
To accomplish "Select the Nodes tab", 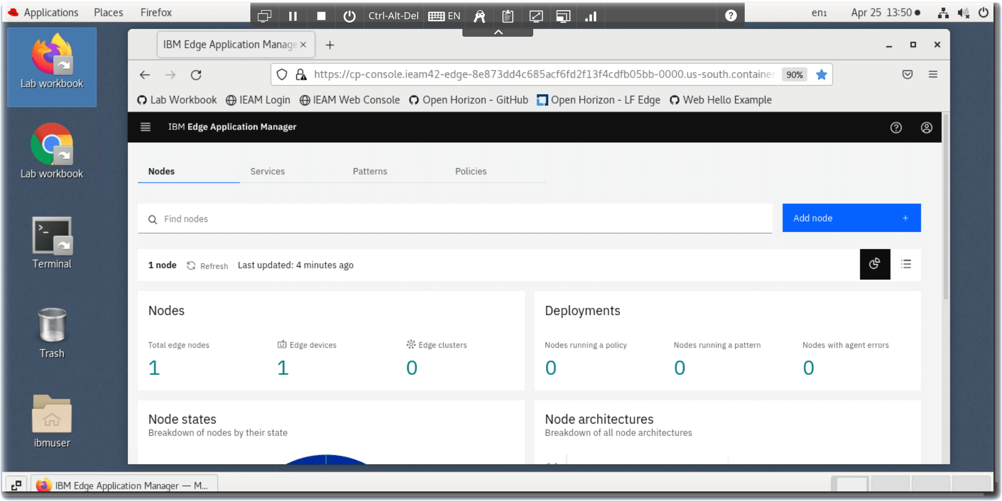I will click(x=189, y=171).
